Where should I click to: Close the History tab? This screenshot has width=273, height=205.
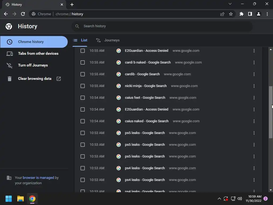point(62,5)
